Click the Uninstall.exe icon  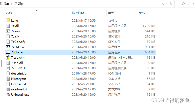point(8,95)
